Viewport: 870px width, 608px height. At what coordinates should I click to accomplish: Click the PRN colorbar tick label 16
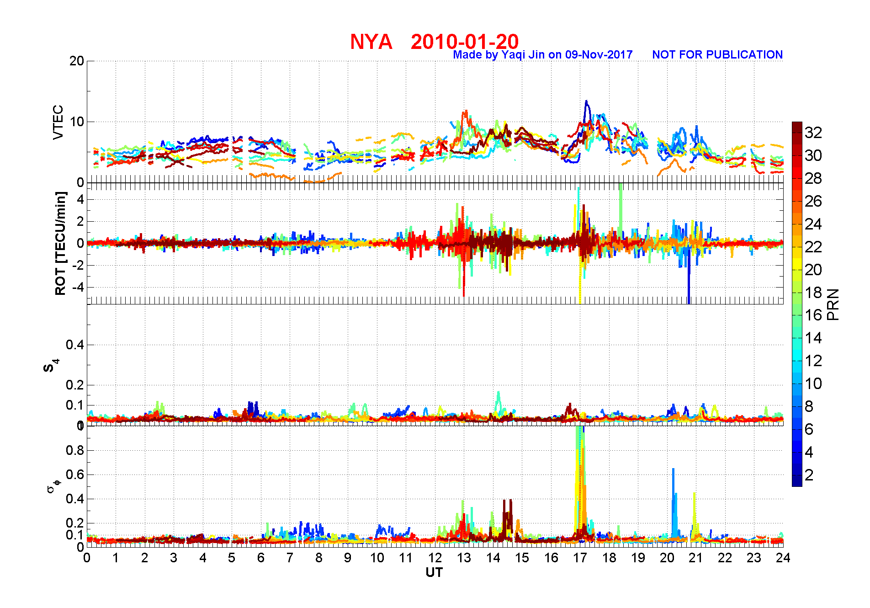point(813,315)
